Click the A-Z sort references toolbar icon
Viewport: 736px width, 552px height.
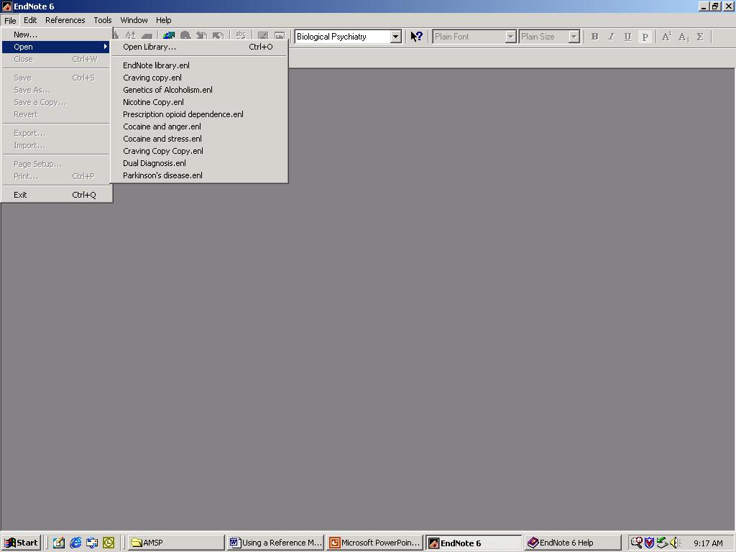coord(130,36)
